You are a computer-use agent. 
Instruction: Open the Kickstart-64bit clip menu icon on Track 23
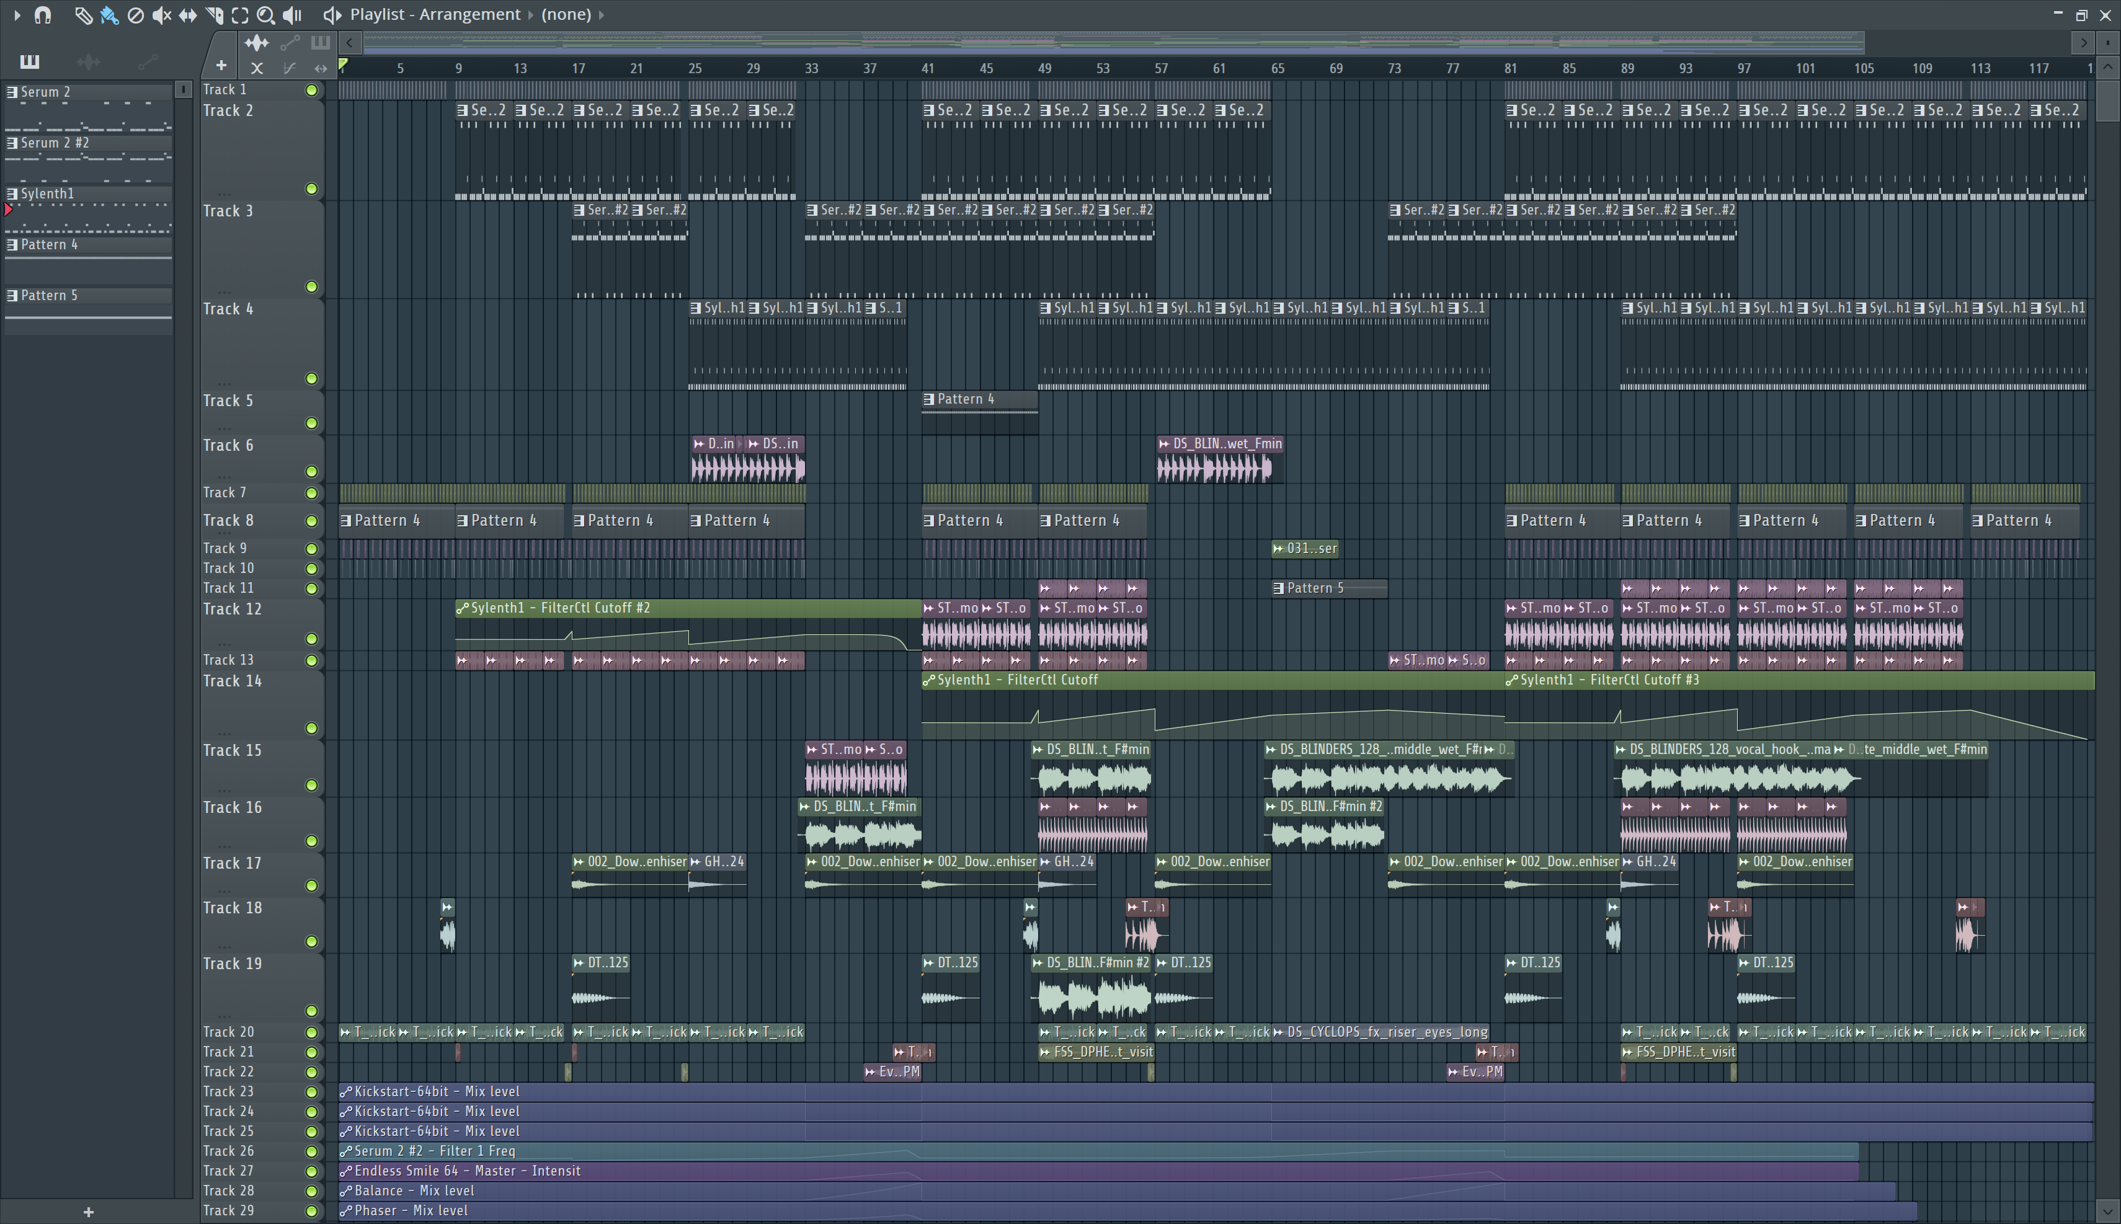tap(345, 1092)
